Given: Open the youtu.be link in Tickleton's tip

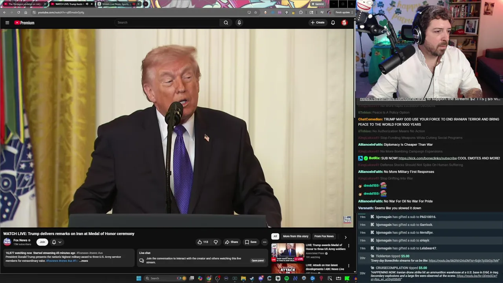Looking at the screenshot, I should pos(464,261).
